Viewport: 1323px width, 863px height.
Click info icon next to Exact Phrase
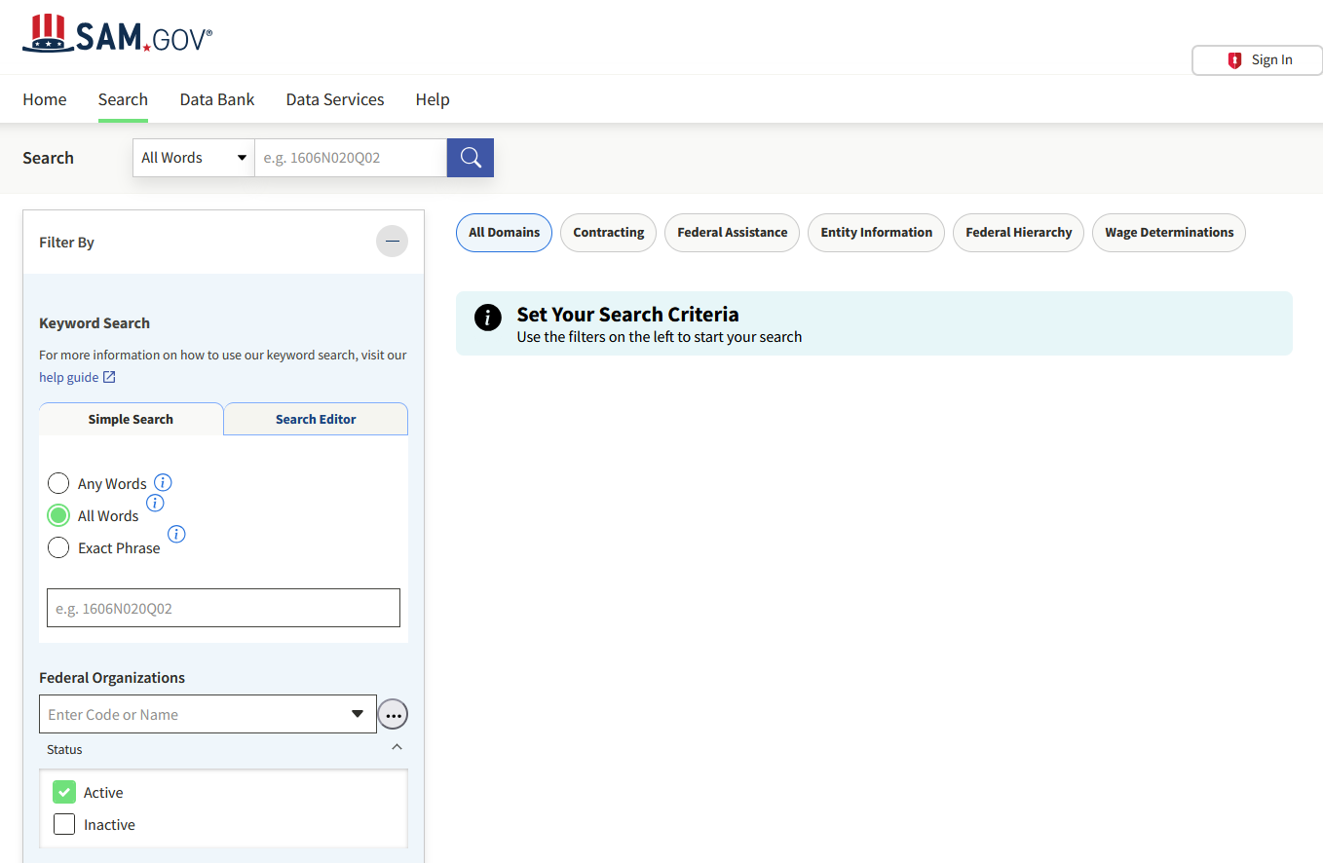coord(176,534)
